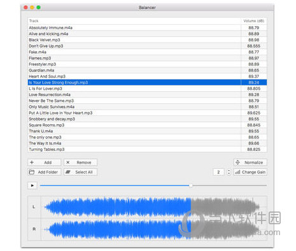
Task: Click volume value 89.37
Action: pos(254,76)
